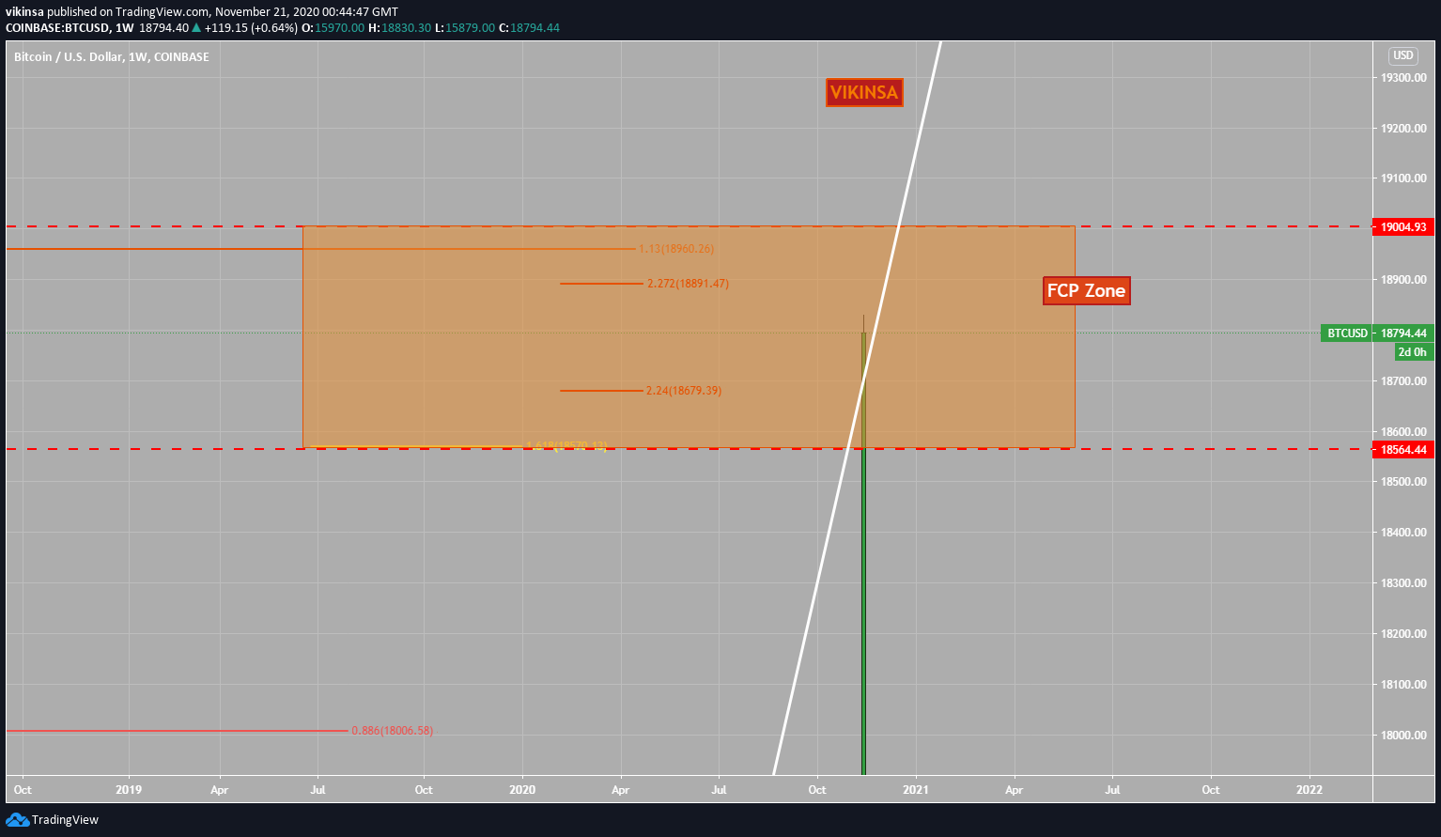This screenshot has height=837, width=1441.
Task: Click the 2020 time axis label
Action: (x=522, y=789)
